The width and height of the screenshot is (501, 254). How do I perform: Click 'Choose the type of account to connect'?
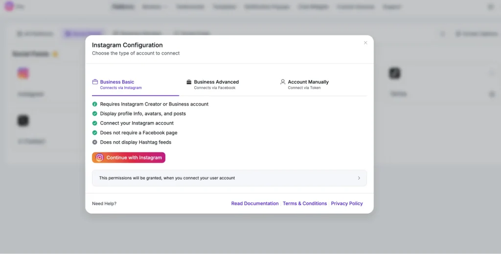point(136,53)
